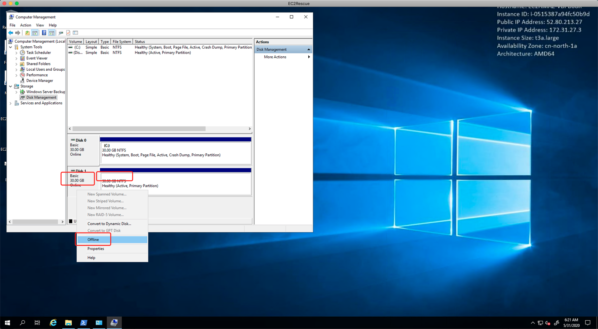Image resolution: width=598 pixels, height=329 pixels.
Task: Select Device Manager in the tree
Action: click(40, 81)
